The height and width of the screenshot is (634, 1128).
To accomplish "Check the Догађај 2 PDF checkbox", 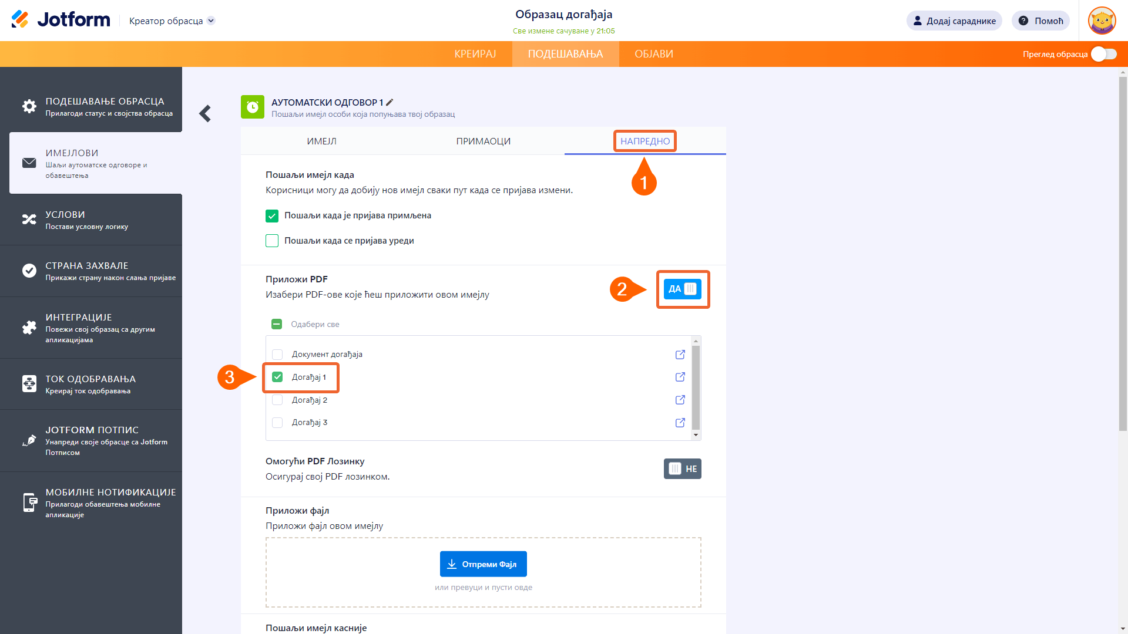I will click(277, 400).
